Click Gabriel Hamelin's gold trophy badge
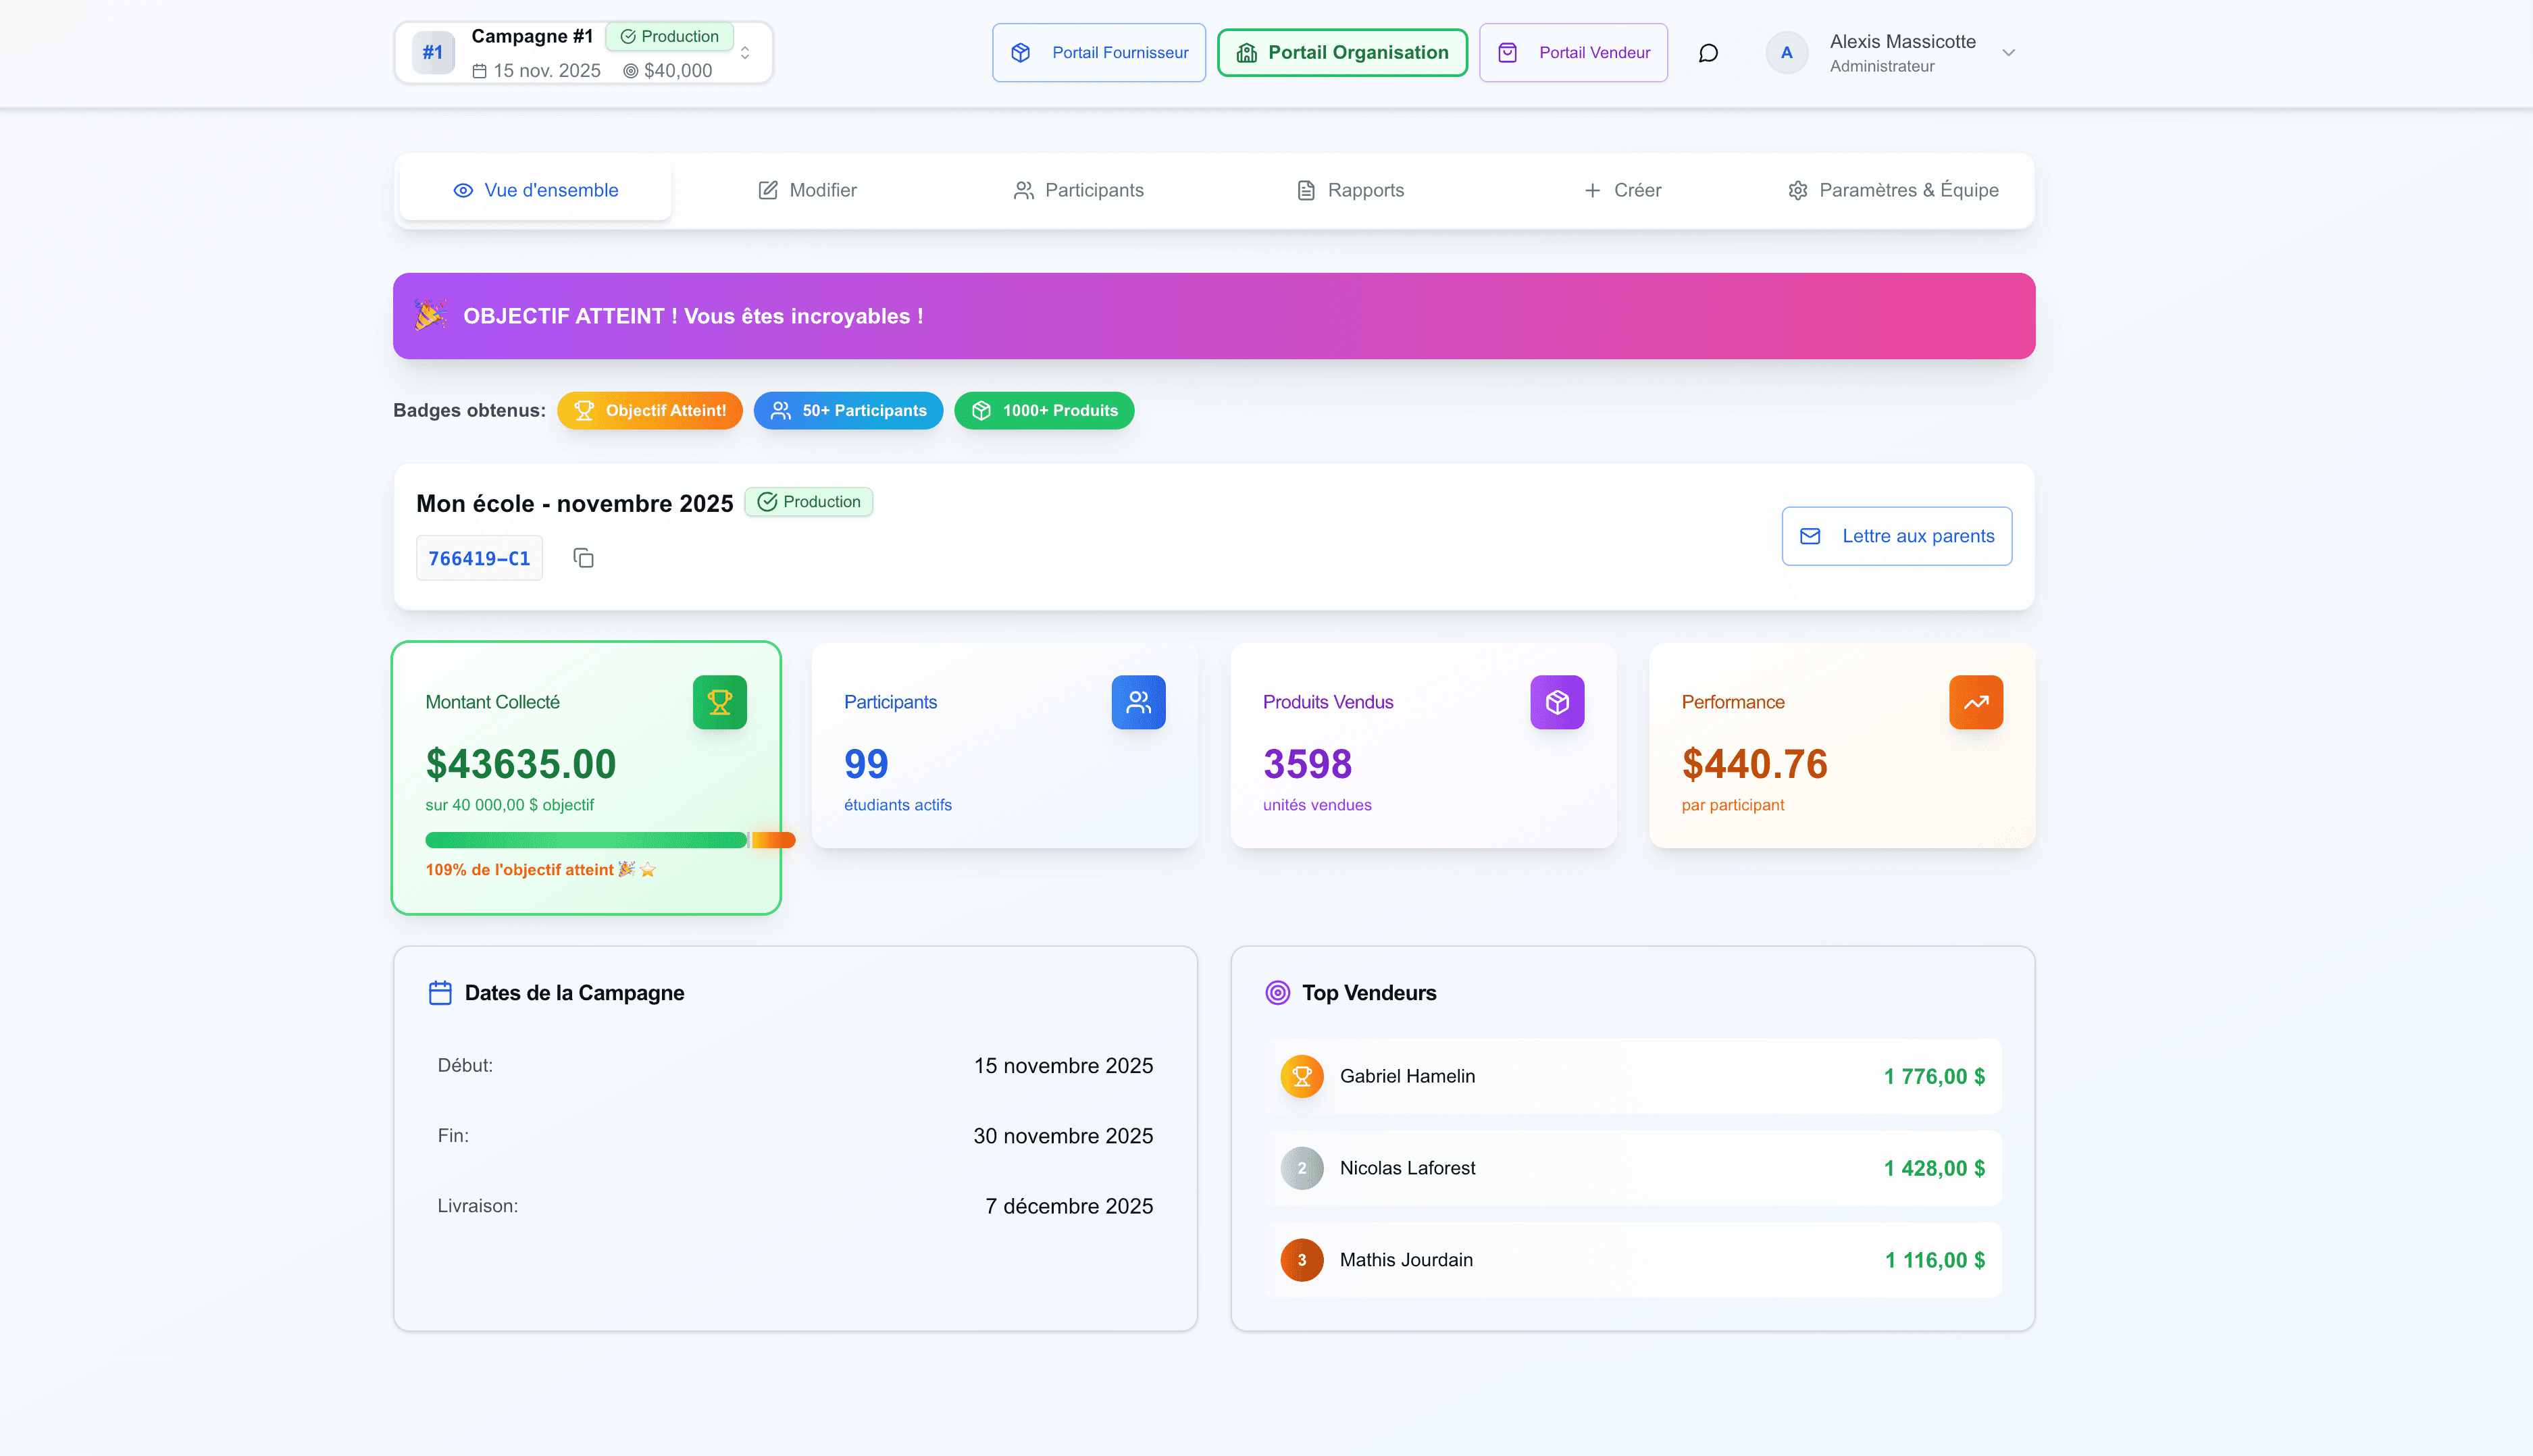 (x=1301, y=1076)
